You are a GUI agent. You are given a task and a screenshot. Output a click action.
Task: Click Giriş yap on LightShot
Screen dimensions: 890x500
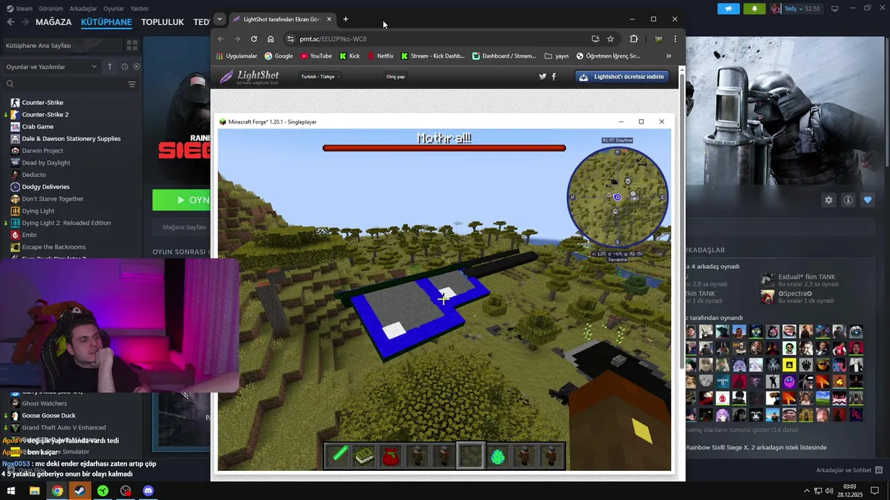396,76
